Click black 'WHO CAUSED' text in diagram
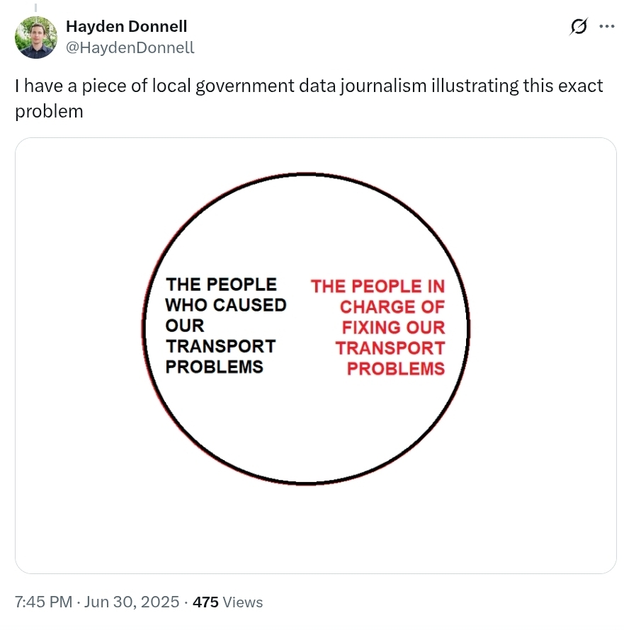The image size is (624, 630). [226, 305]
